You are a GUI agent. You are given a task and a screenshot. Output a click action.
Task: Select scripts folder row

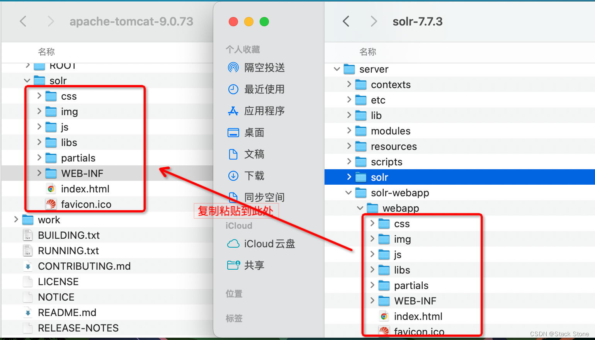[460, 162]
